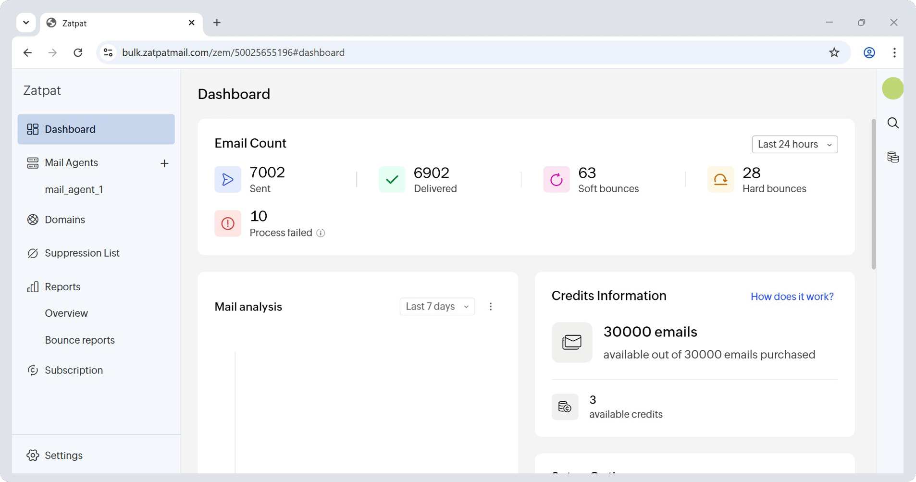Open the Last 24 hours dropdown
916x482 pixels.
click(x=794, y=145)
